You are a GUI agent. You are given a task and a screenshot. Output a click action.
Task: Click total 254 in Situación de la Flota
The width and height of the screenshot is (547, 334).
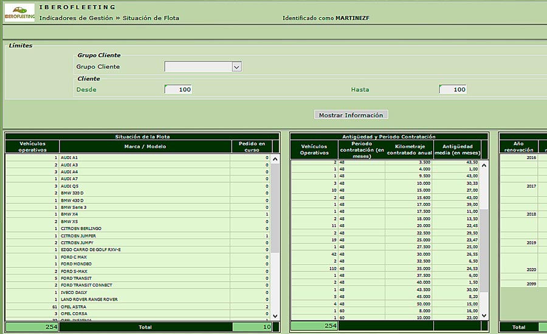pyautogui.click(x=32, y=327)
